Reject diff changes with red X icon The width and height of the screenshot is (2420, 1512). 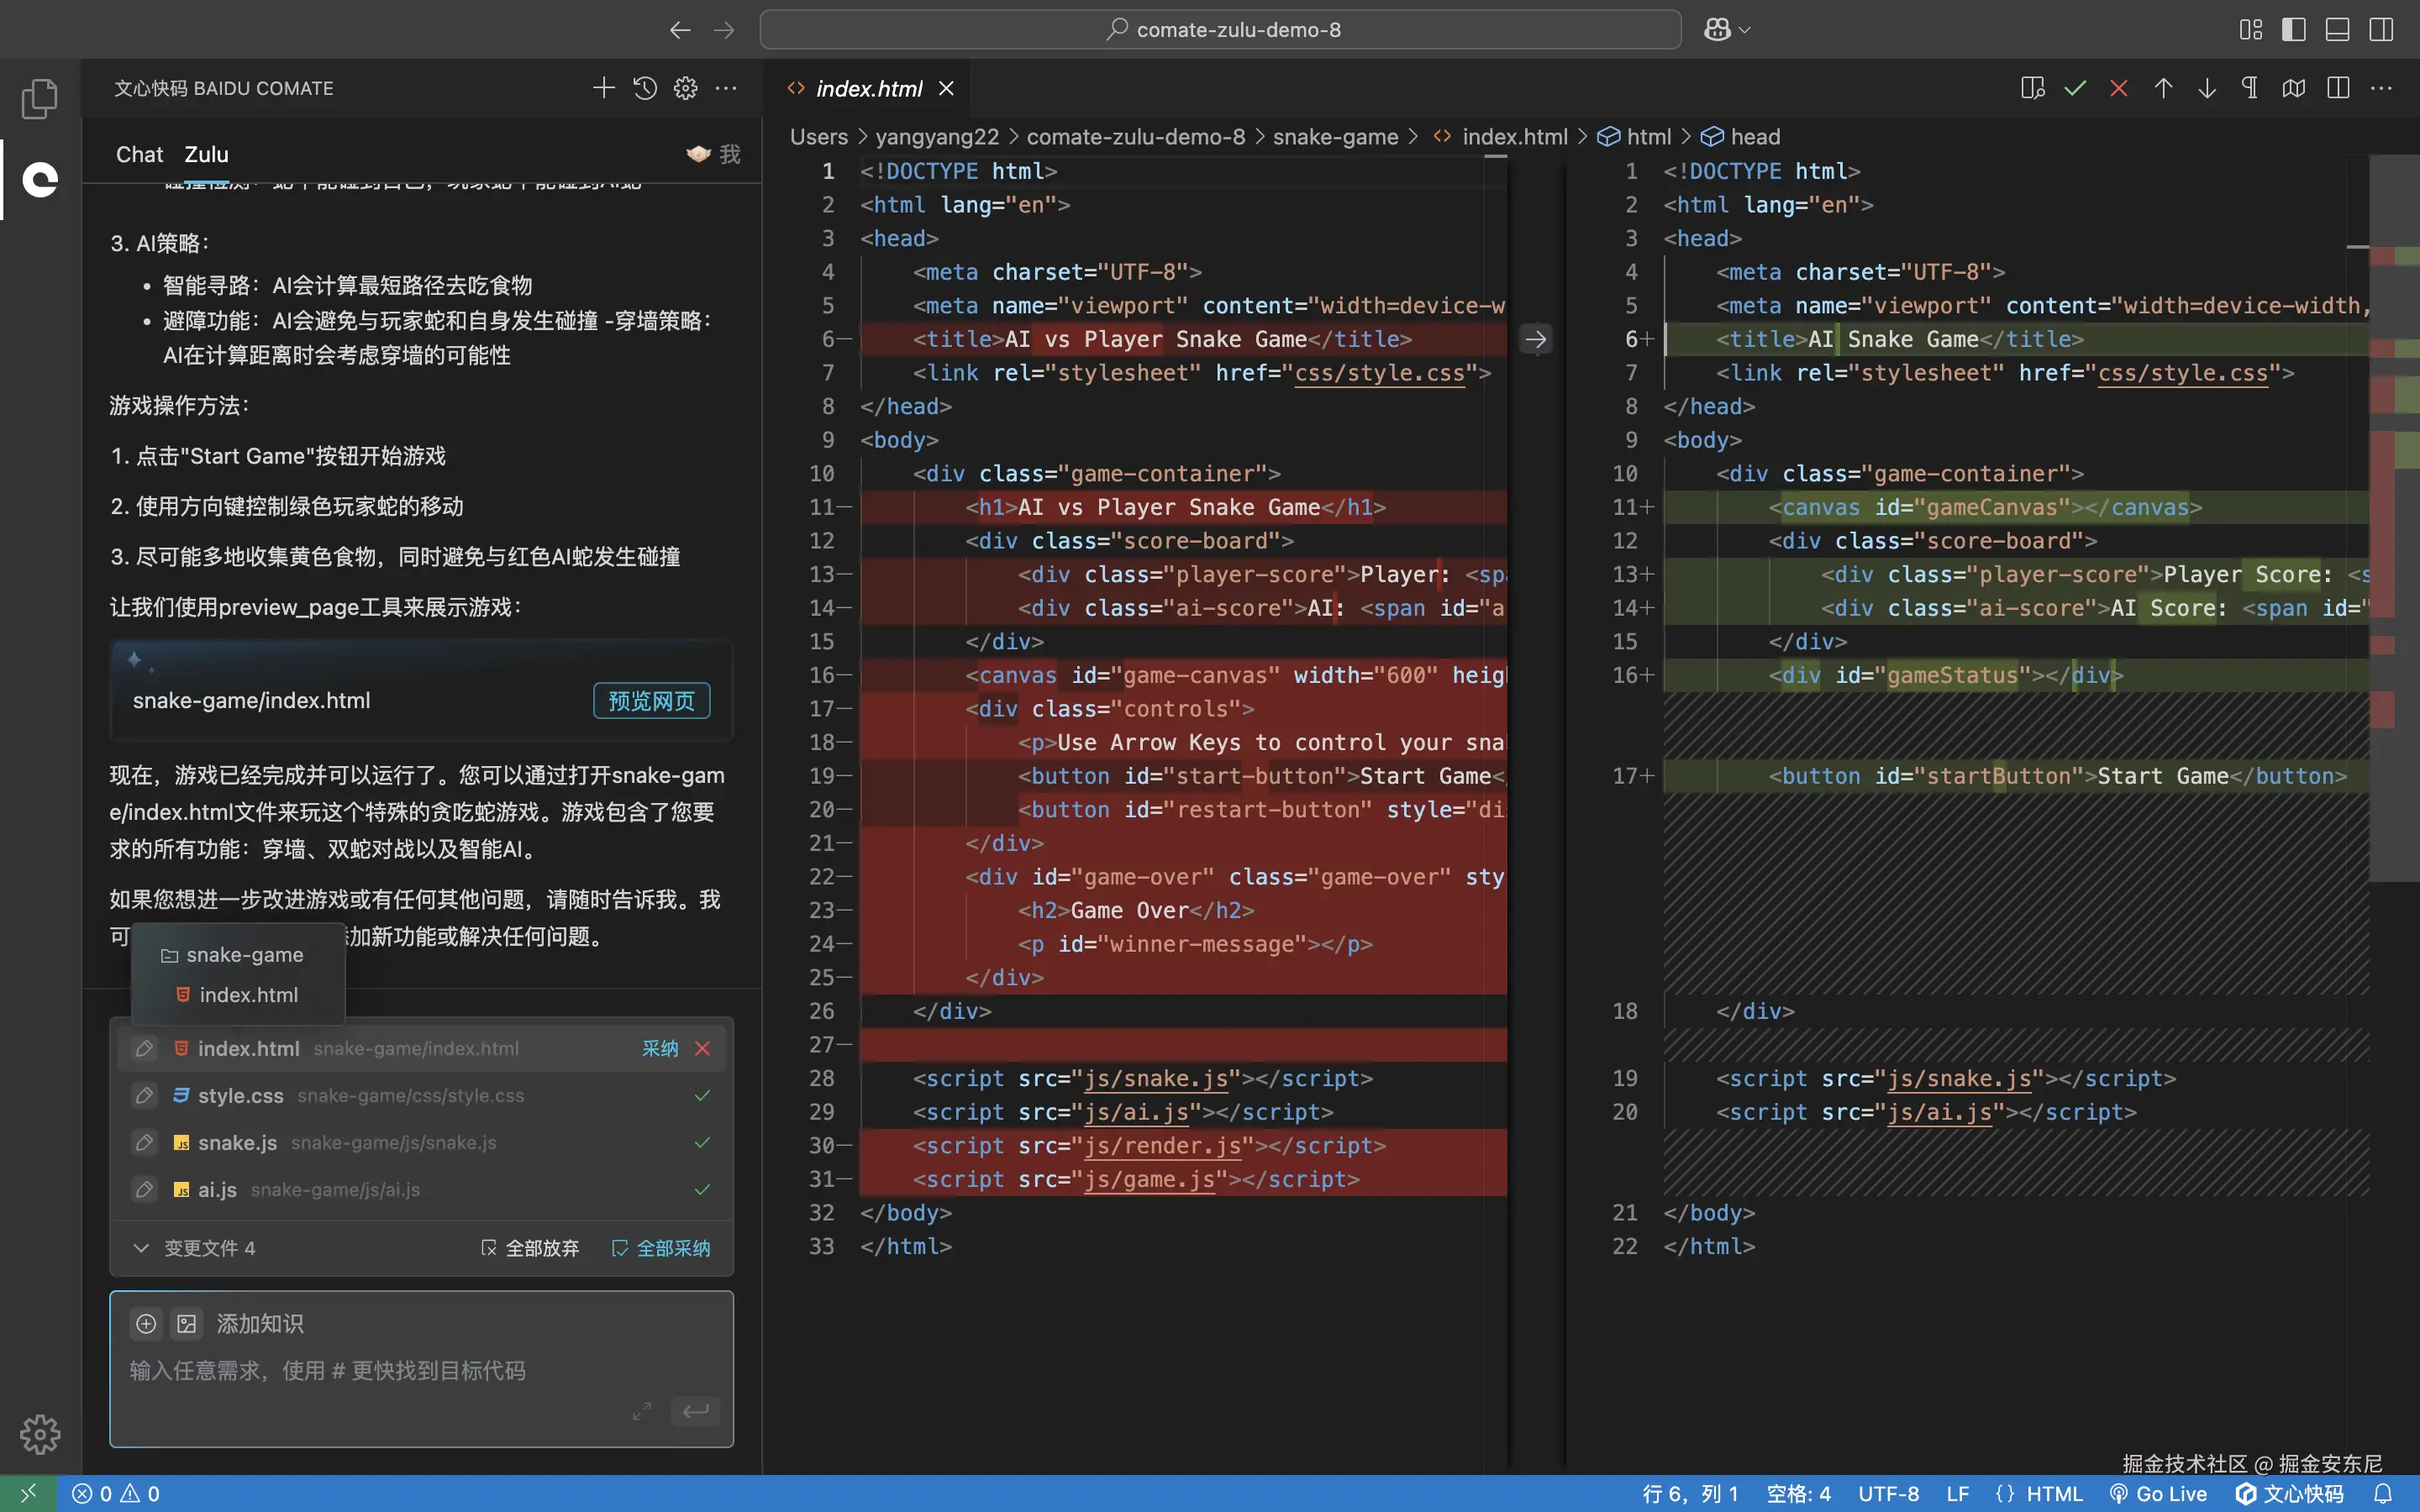(x=2118, y=88)
